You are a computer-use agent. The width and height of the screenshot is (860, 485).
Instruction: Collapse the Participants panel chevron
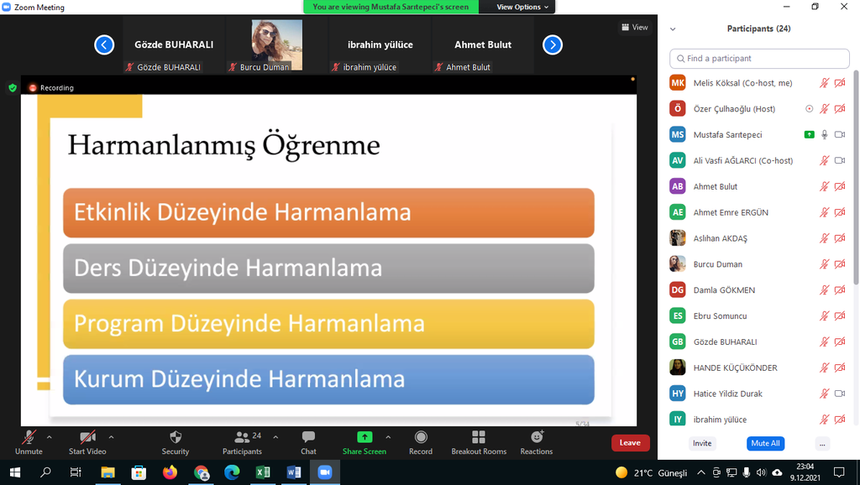pyautogui.click(x=673, y=29)
